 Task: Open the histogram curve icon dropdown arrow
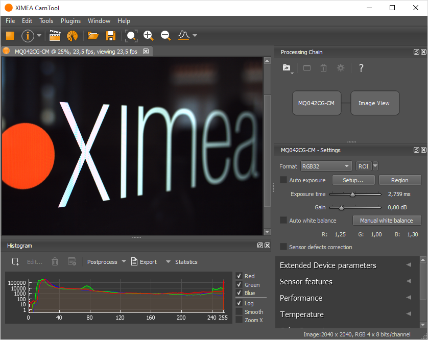tap(195, 35)
